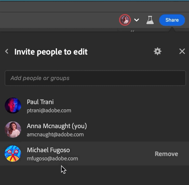Collapse panel with double-chevron handle
The height and width of the screenshot is (185, 189).
coord(132,31)
